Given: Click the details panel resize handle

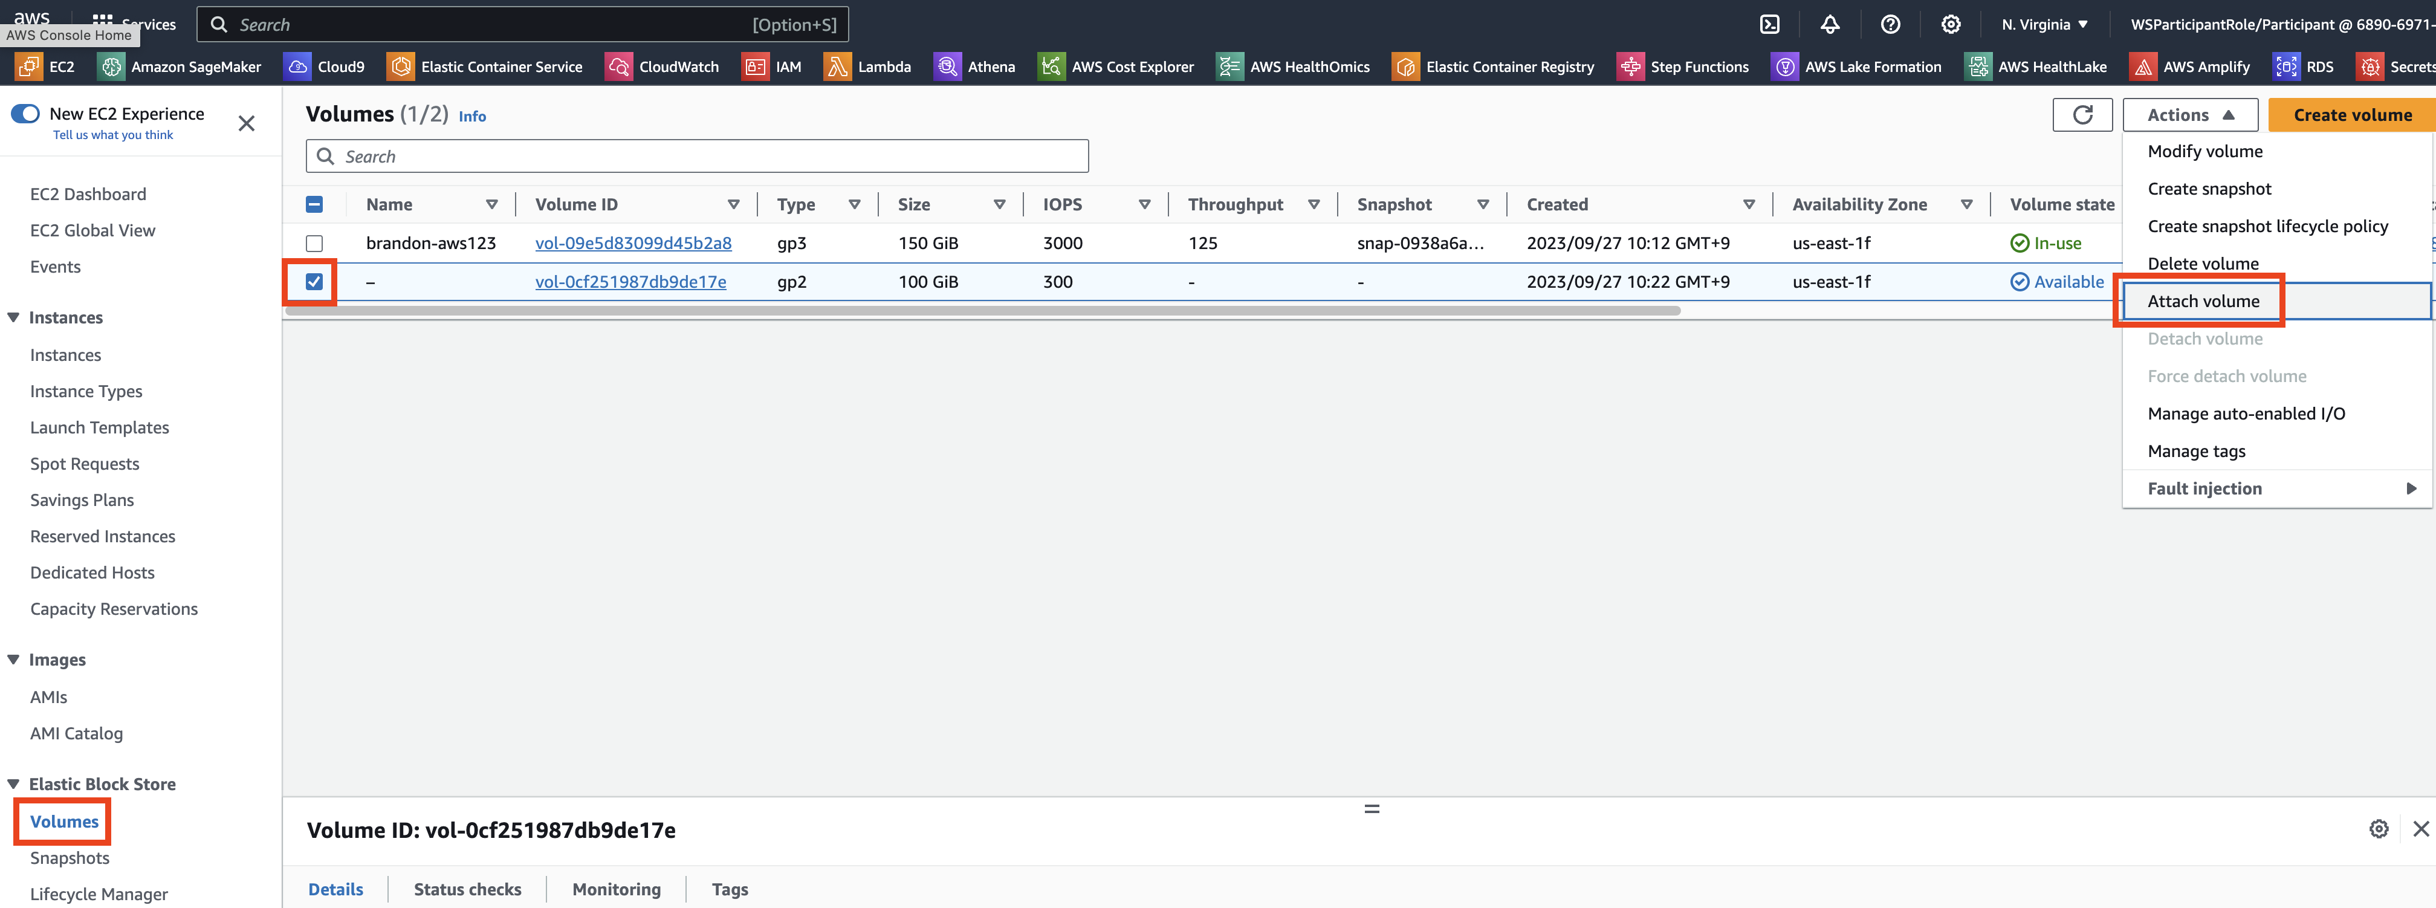Looking at the screenshot, I should click(1371, 809).
